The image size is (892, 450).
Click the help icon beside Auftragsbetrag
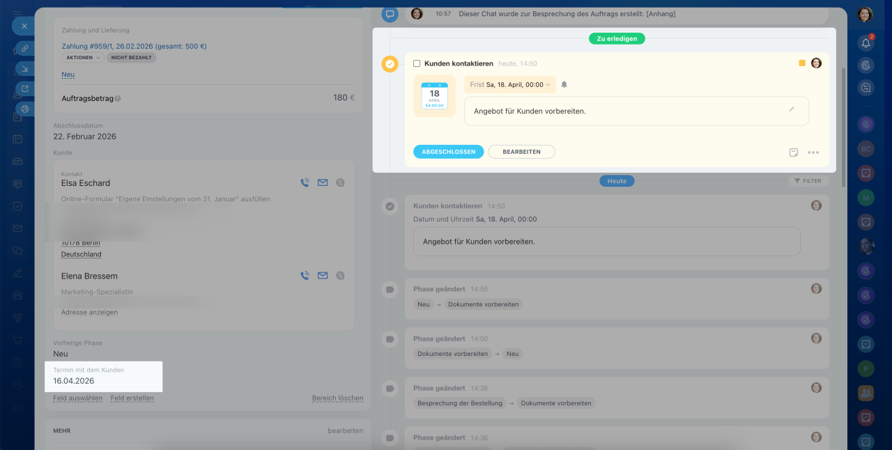coord(118,99)
